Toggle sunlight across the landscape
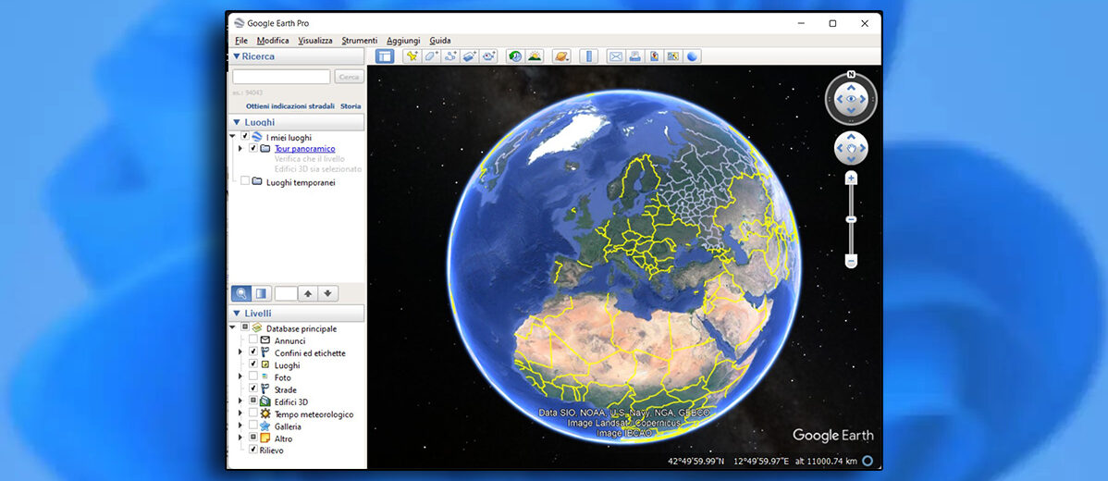 point(534,56)
